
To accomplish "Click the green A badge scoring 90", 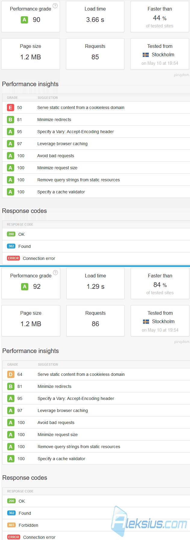I will (x=24, y=20).
